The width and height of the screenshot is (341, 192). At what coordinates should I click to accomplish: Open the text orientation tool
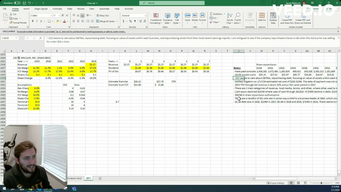[88, 15]
